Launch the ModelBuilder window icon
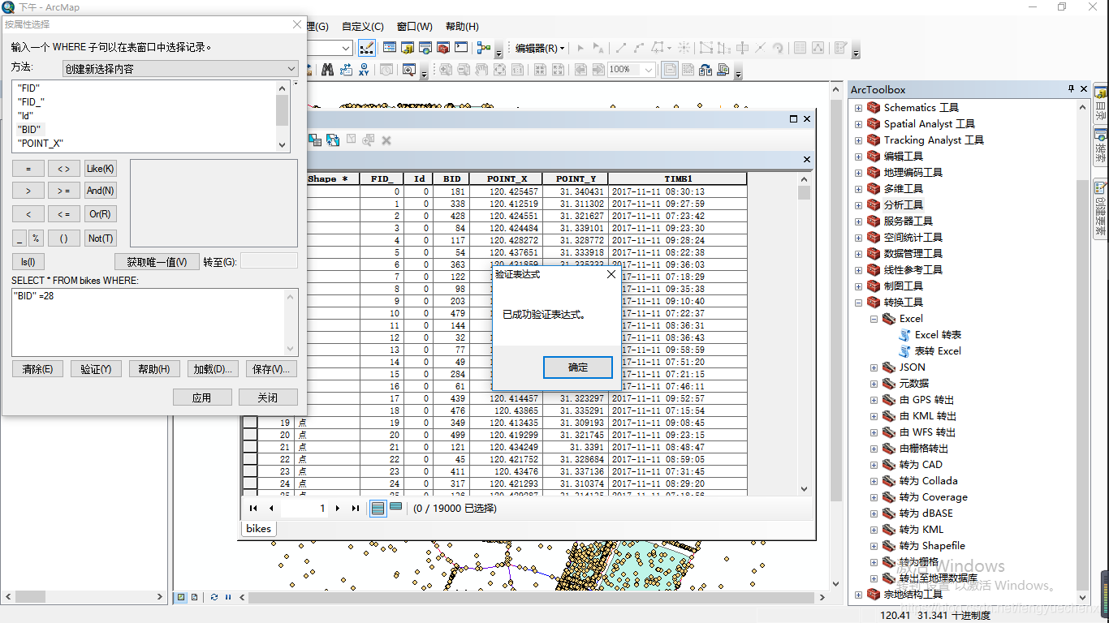This screenshot has width=1109, height=623. pos(484,48)
